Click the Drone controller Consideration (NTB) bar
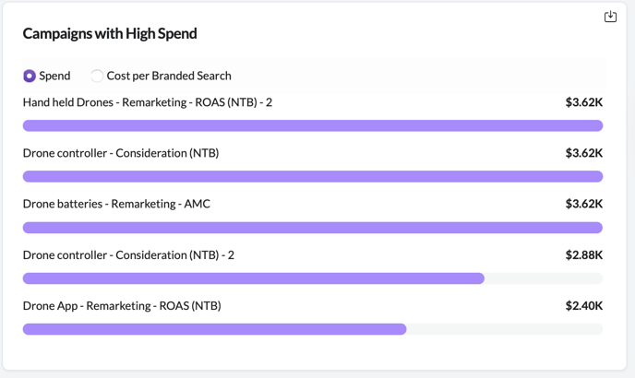635x378 pixels. tap(312, 176)
